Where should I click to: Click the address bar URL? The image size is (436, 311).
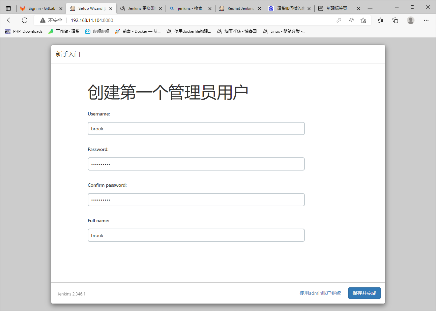[92, 20]
